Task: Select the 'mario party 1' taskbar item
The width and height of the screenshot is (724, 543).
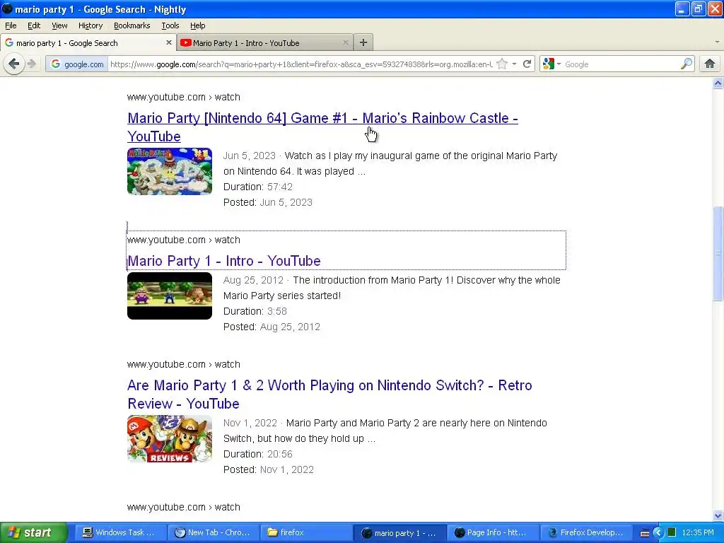Action: (399, 532)
